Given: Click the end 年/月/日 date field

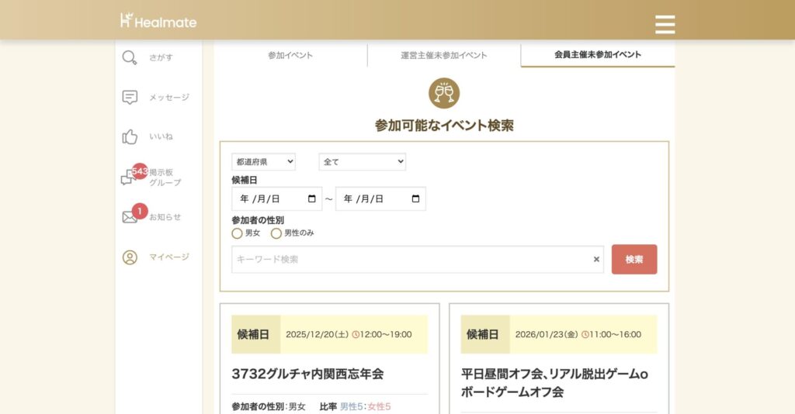Looking at the screenshot, I should (380, 199).
